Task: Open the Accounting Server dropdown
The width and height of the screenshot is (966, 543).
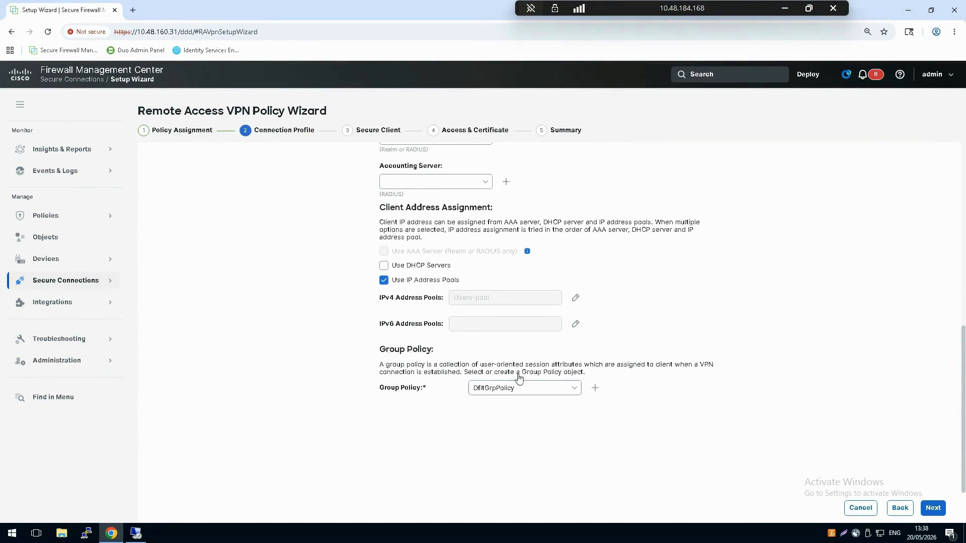Action: coord(436,182)
